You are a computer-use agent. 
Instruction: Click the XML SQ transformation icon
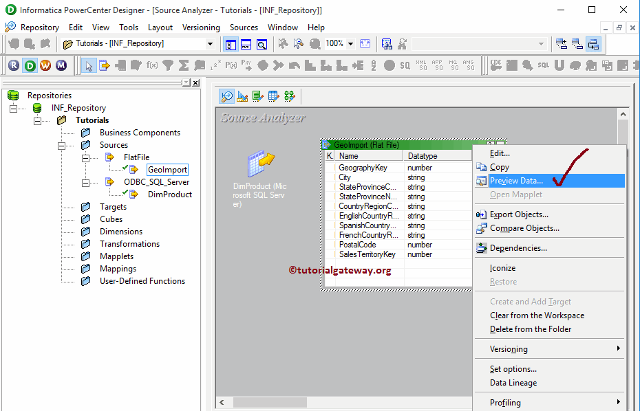(x=421, y=65)
